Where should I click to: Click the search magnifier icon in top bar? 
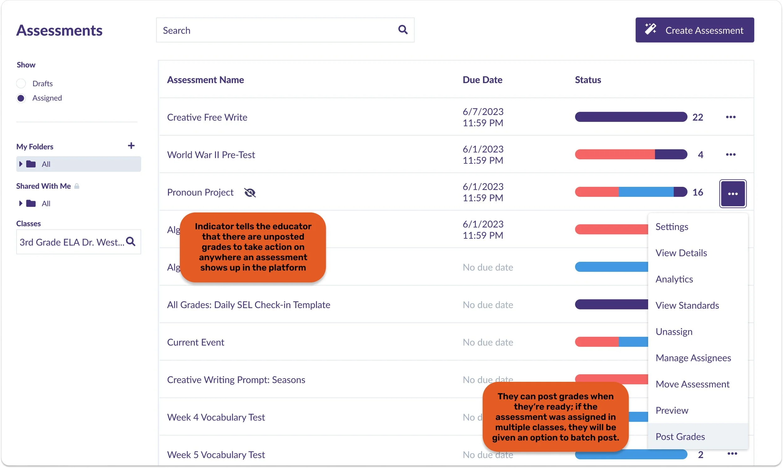(x=403, y=30)
